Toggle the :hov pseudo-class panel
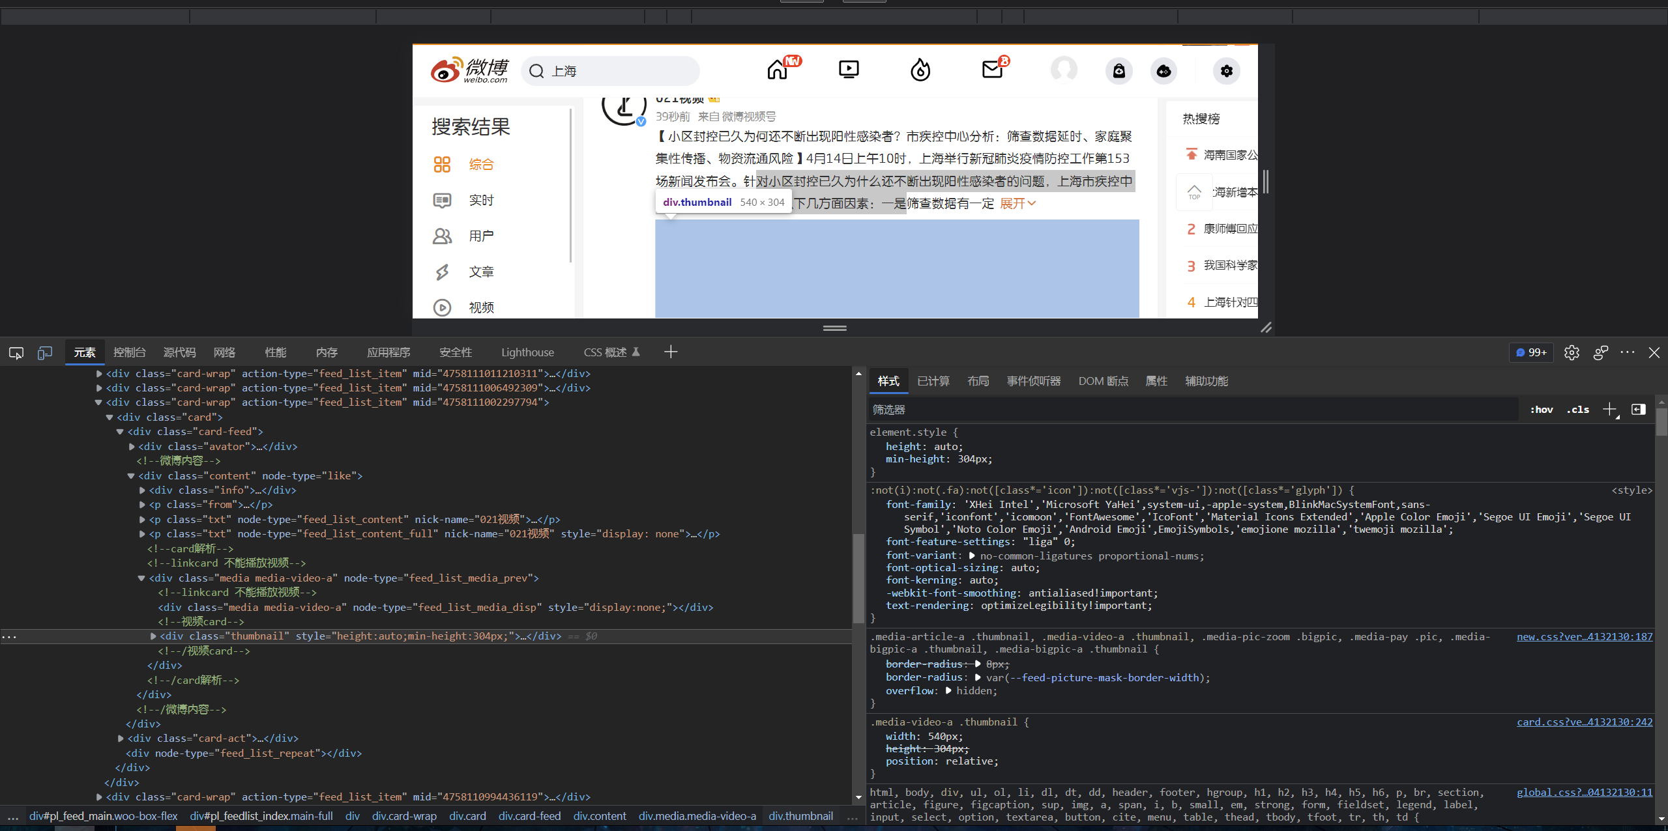Viewport: 1668px width, 831px height. click(1542, 409)
